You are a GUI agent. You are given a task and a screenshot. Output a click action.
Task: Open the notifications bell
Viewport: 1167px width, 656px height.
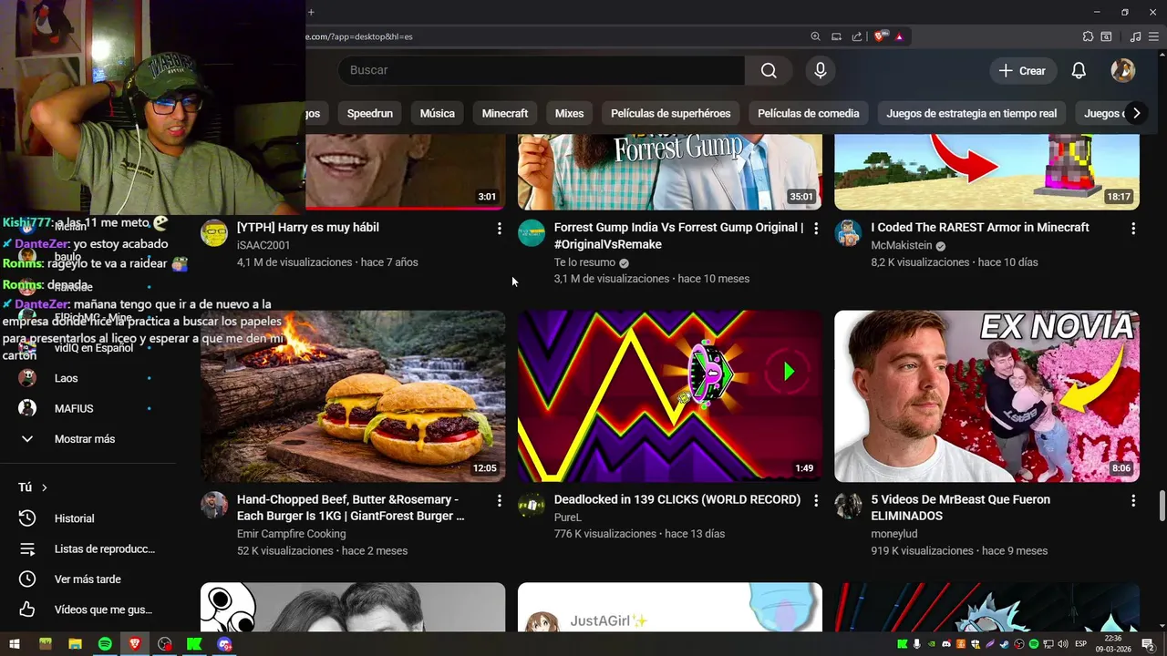tap(1079, 70)
